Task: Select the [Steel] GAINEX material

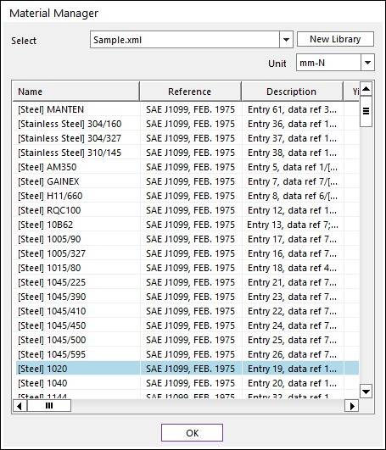Action: [x=48, y=181]
